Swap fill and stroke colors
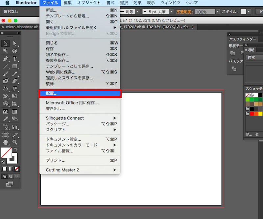263x219 pixels. [16, 149]
